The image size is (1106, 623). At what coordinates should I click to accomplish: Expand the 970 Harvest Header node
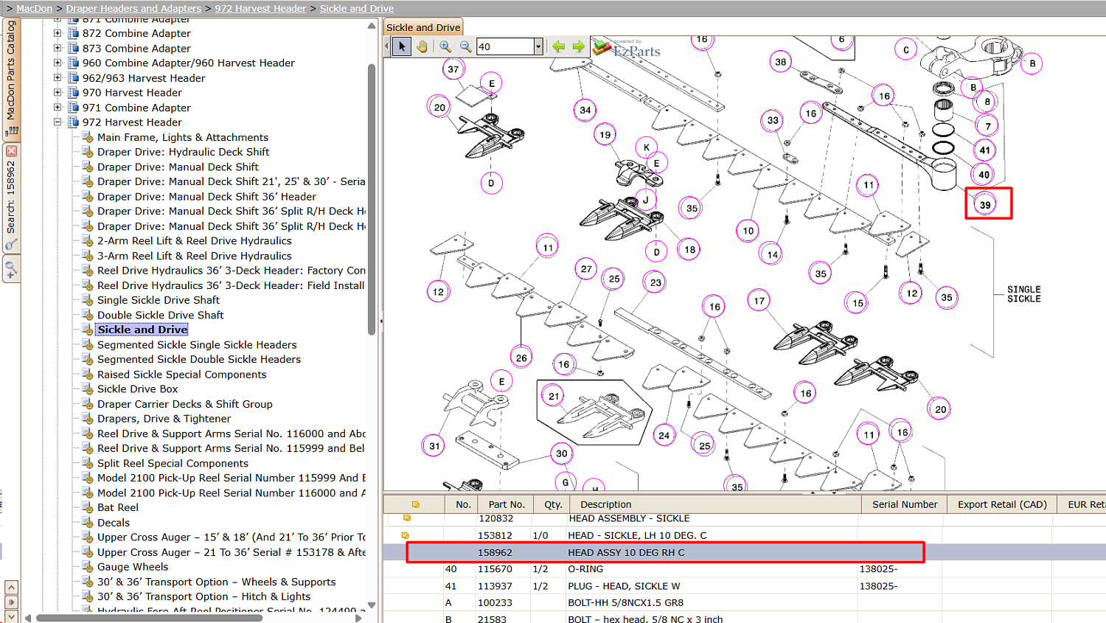click(58, 93)
